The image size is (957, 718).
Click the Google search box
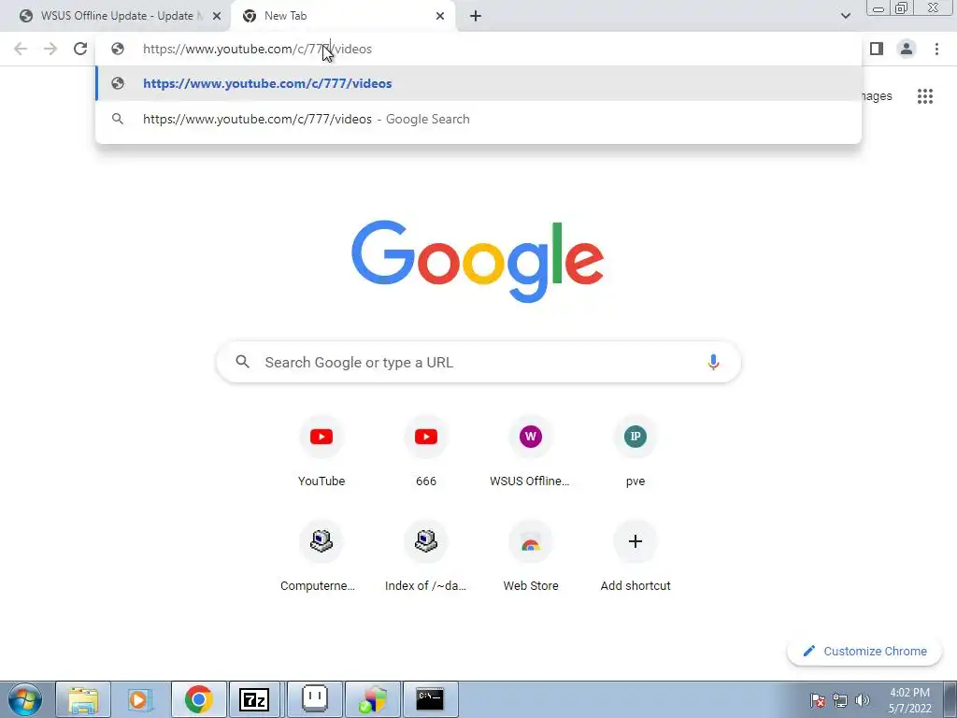coord(478,362)
